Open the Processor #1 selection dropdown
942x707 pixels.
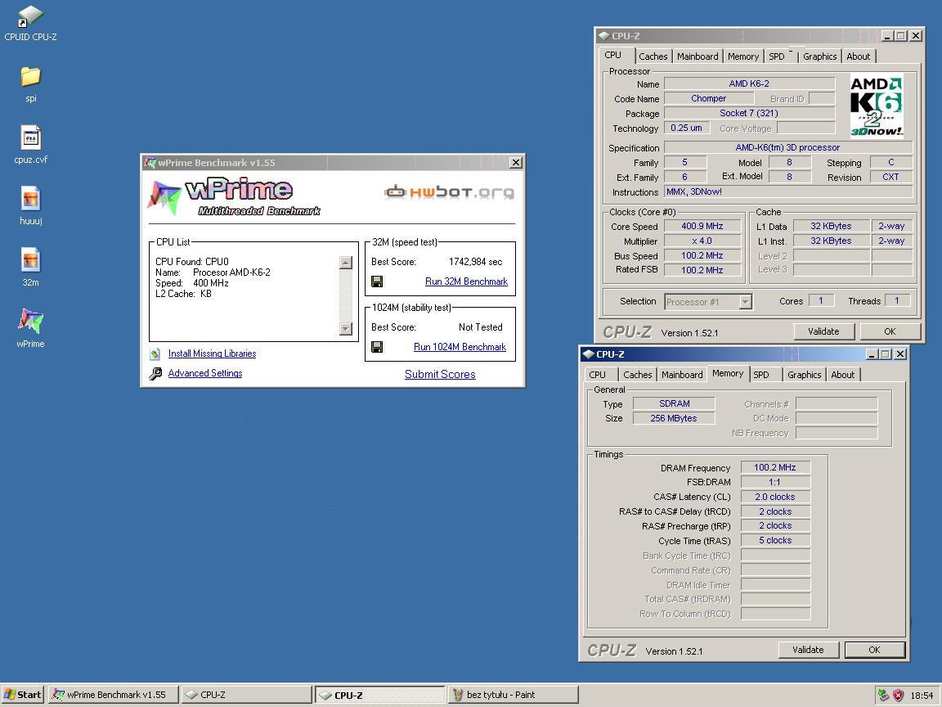745,302
